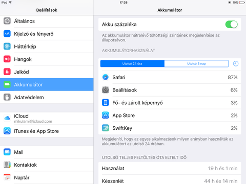Image resolution: width=246 pixels, height=184 pixels.
Task: Tap the Fő- és zárolt képernyő 3% value
Action: click(x=234, y=103)
